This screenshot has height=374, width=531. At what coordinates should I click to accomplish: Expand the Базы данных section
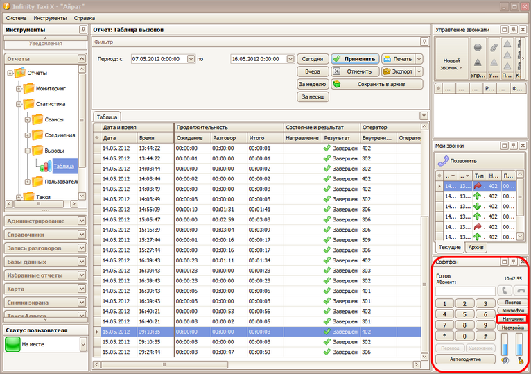point(82,262)
